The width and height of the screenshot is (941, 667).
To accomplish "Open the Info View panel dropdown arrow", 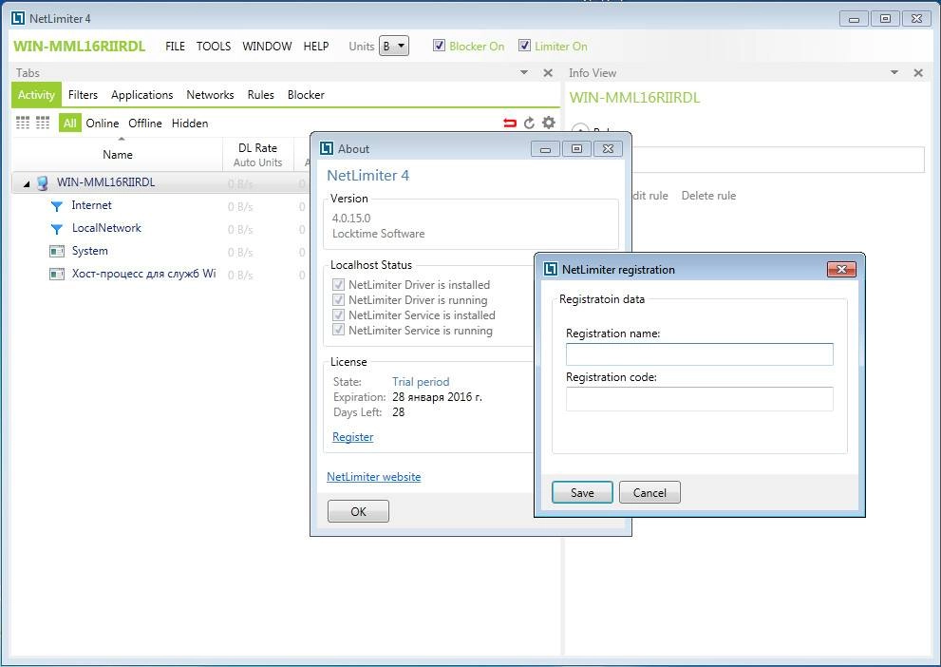I will click(894, 72).
